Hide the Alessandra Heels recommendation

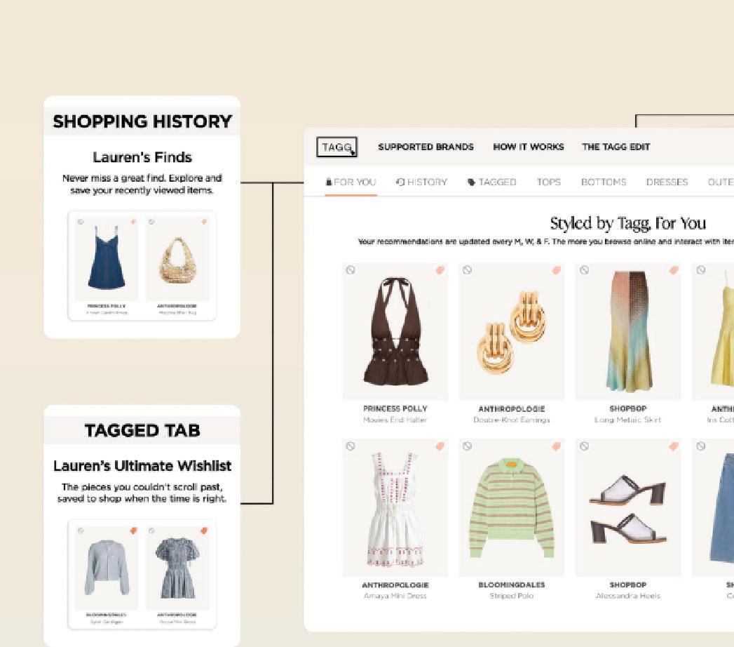(584, 446)
